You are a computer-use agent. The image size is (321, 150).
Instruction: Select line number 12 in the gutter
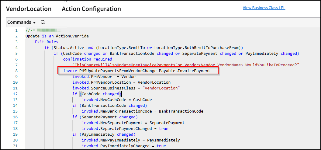[x=16, y=94]
